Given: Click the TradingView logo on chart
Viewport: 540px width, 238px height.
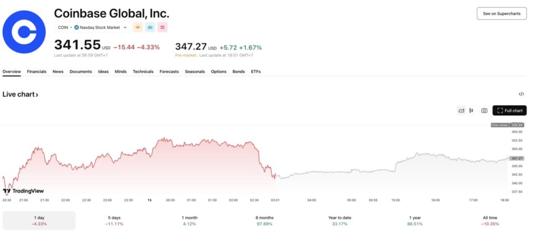Looking at the screenshot, I should coord(24,191).
